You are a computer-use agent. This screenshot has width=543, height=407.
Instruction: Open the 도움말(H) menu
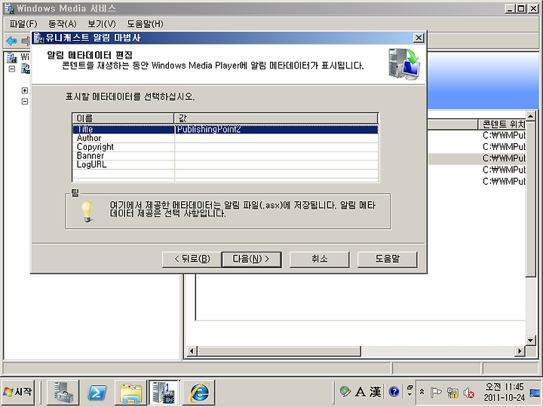[145, 24]
